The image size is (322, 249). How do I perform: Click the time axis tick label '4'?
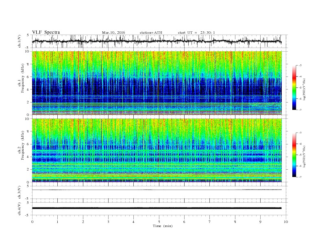[x=133, y=222]
